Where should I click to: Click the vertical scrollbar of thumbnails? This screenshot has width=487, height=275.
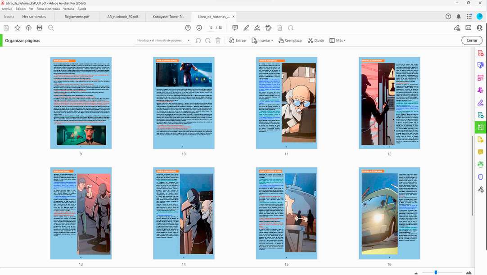point(472,176)
